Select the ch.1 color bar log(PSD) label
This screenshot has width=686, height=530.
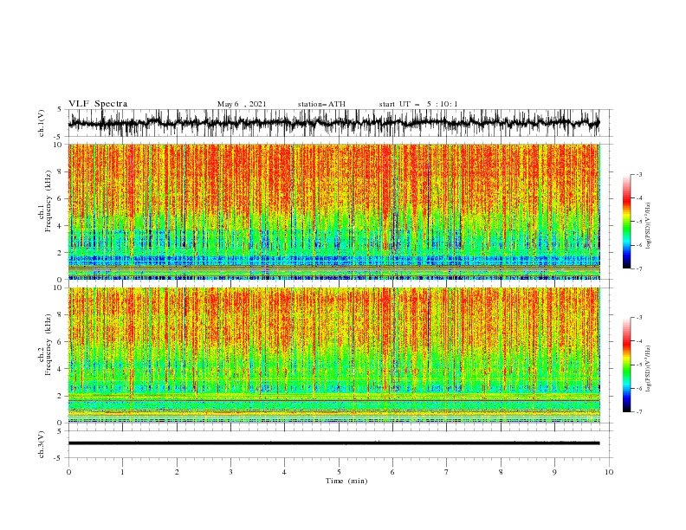(x=649, y=226)
